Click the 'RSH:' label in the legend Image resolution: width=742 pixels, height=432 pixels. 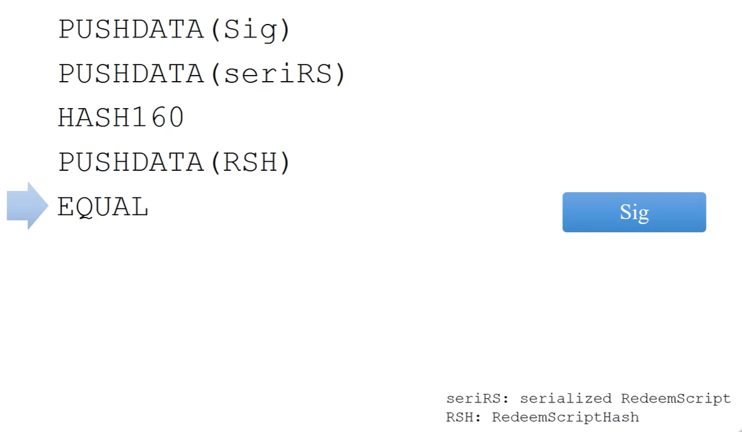(464, 417)
